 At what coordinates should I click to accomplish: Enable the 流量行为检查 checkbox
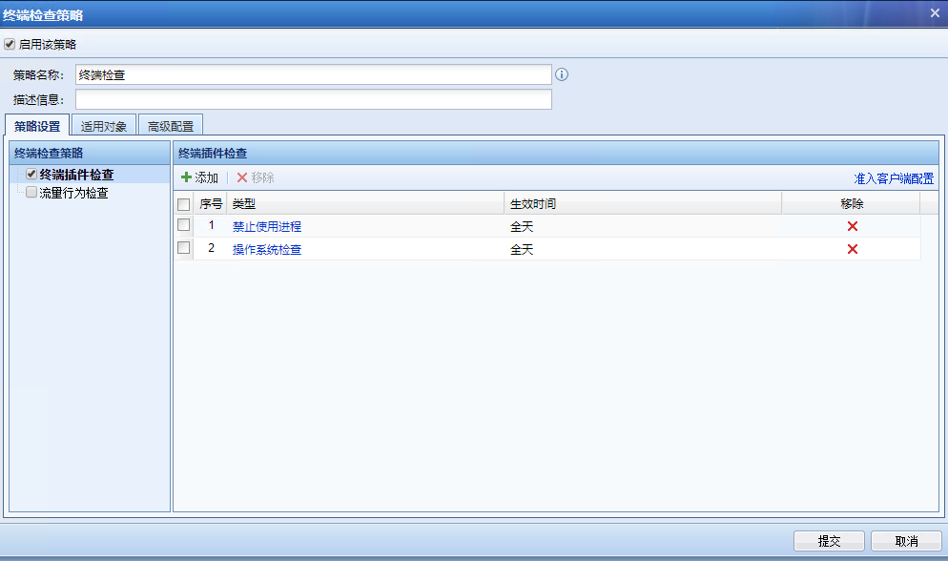(31, 193)
